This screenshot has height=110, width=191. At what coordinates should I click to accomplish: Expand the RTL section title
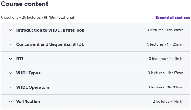coord(20,59)
